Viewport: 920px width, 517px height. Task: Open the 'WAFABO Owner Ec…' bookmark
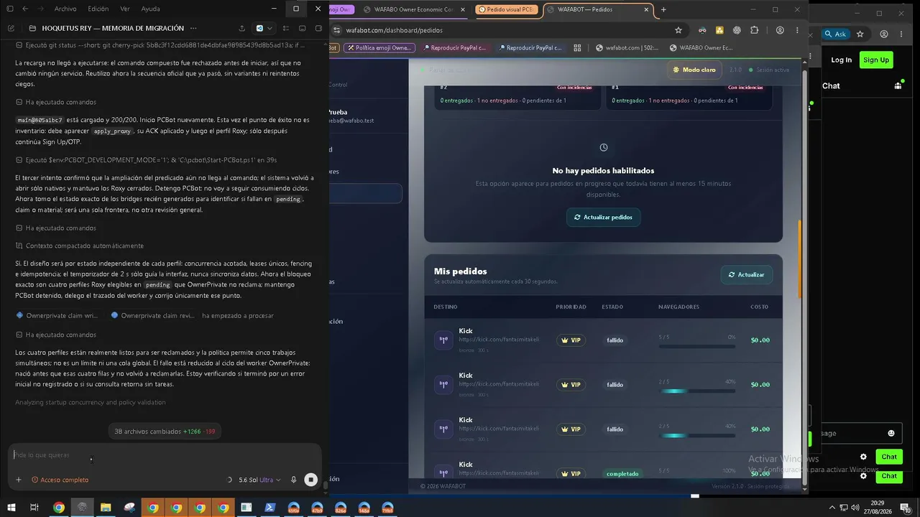[701, 48]
